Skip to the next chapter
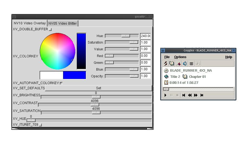 (x=202, y=95)
